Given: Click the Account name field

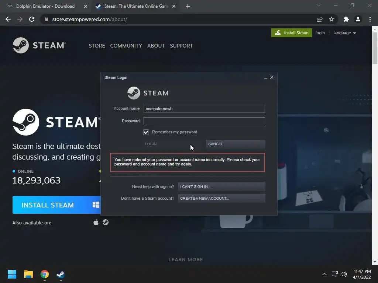Looking at the screenshot, I should [204, 109].
